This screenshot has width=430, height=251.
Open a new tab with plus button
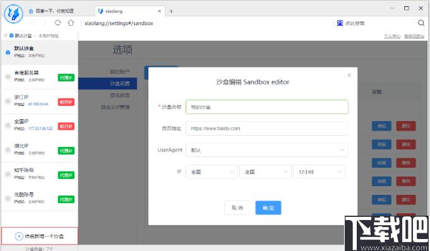[171, 11]
